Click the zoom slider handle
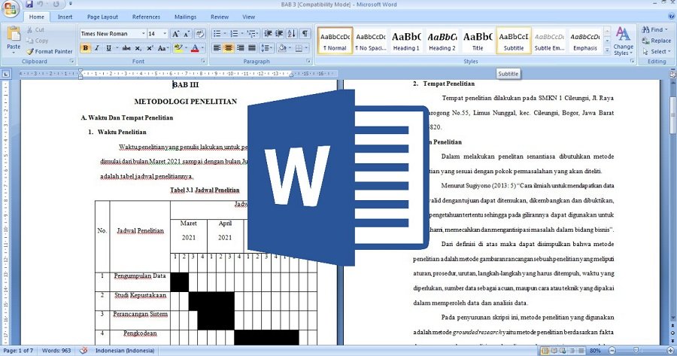 [x=636, y=351]
